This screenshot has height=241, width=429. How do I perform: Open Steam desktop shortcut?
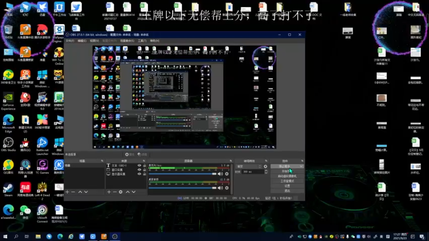coord(8,190)
